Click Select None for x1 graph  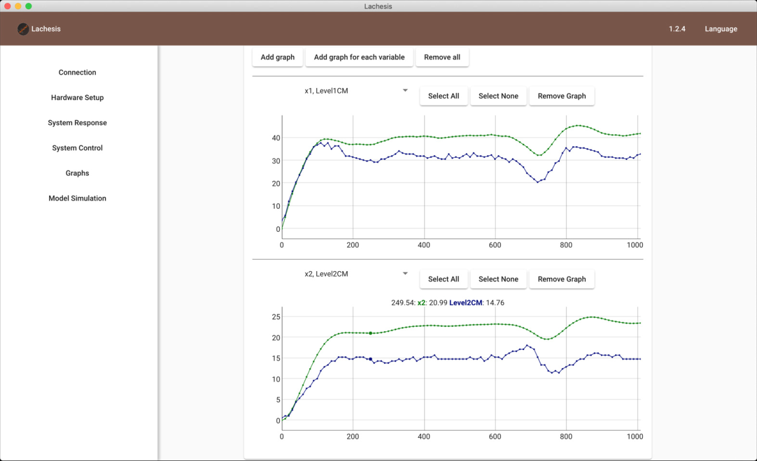pyautogui.click(x=498, y=96)
